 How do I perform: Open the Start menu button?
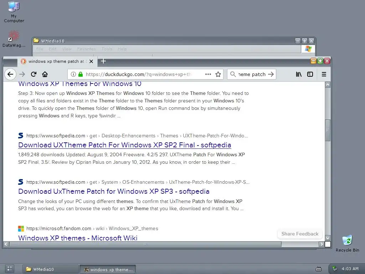pos(10,269)
